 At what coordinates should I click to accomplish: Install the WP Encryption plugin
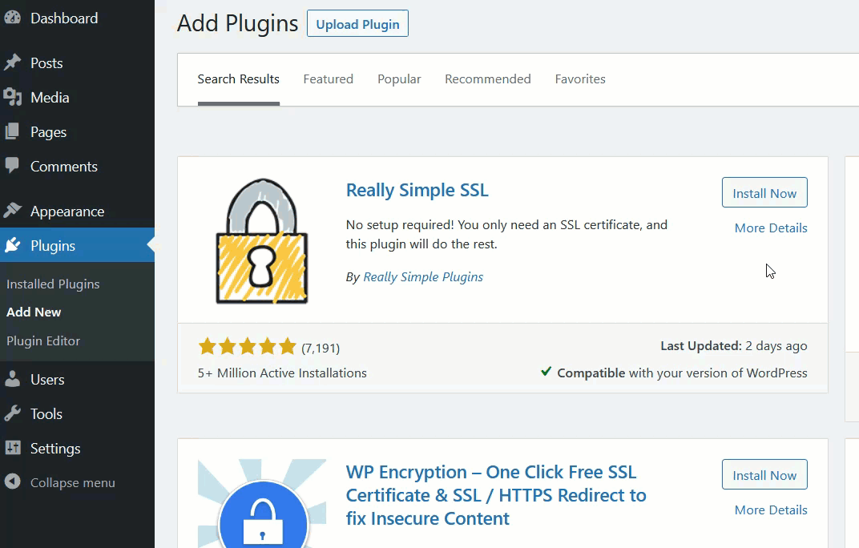point(764,475)
